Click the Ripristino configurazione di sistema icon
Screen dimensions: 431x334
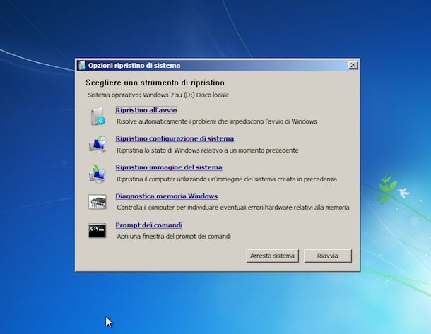click(x=98, y=145)
